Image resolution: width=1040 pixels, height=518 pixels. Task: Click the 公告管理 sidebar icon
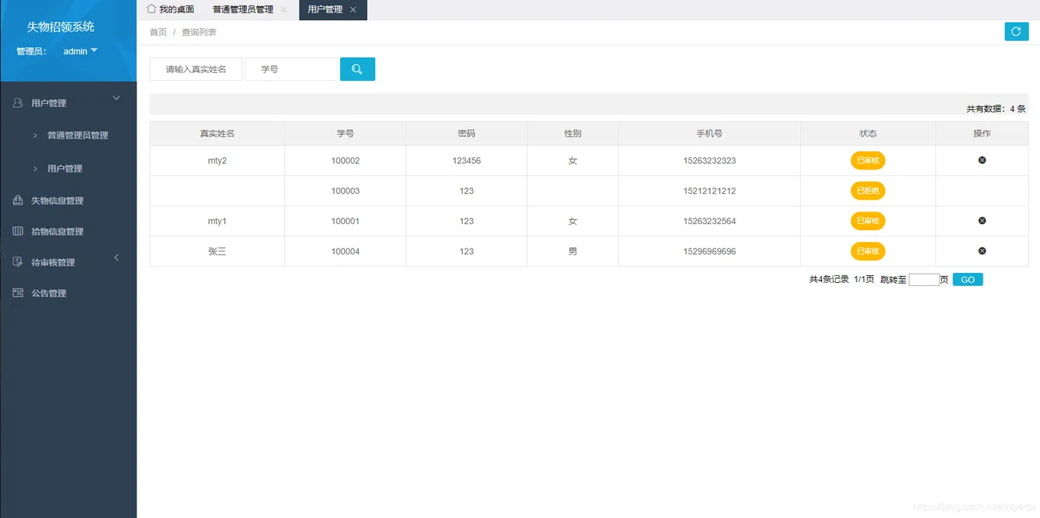pyautogui.click(x=18, y=293)
